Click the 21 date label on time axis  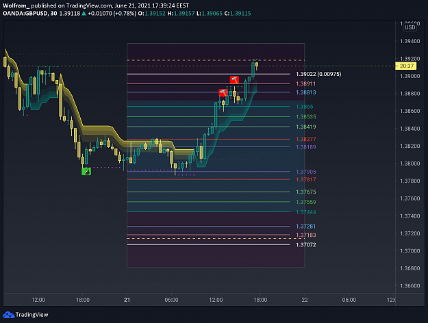[x=127, y=300]
